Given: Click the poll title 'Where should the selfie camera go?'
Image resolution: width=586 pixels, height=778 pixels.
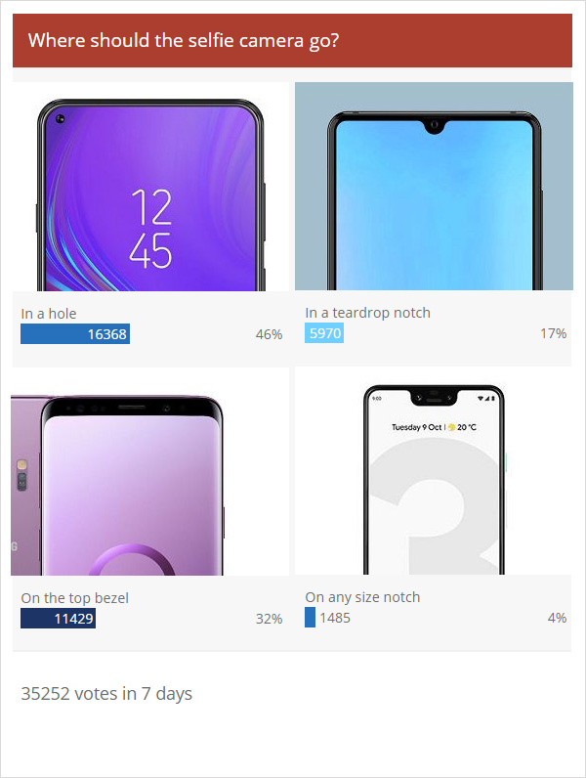Looking at the screenshot, I should pyautogui.click(x=184, y=40).
